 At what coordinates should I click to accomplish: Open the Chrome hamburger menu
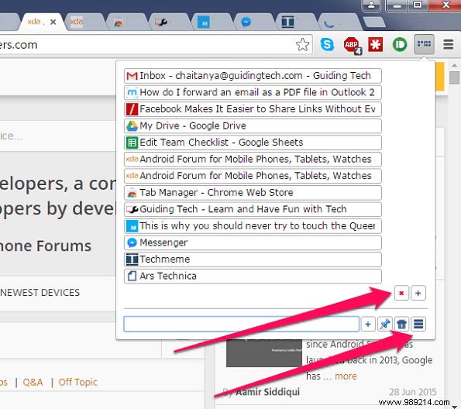[448, 44]
